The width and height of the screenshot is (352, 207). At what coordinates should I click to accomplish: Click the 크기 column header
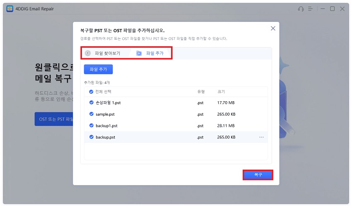tap(221, 92)
